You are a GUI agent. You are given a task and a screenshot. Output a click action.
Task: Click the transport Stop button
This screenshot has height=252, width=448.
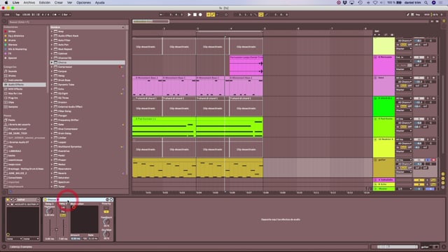pyautogui.click(x=195, y=15)
